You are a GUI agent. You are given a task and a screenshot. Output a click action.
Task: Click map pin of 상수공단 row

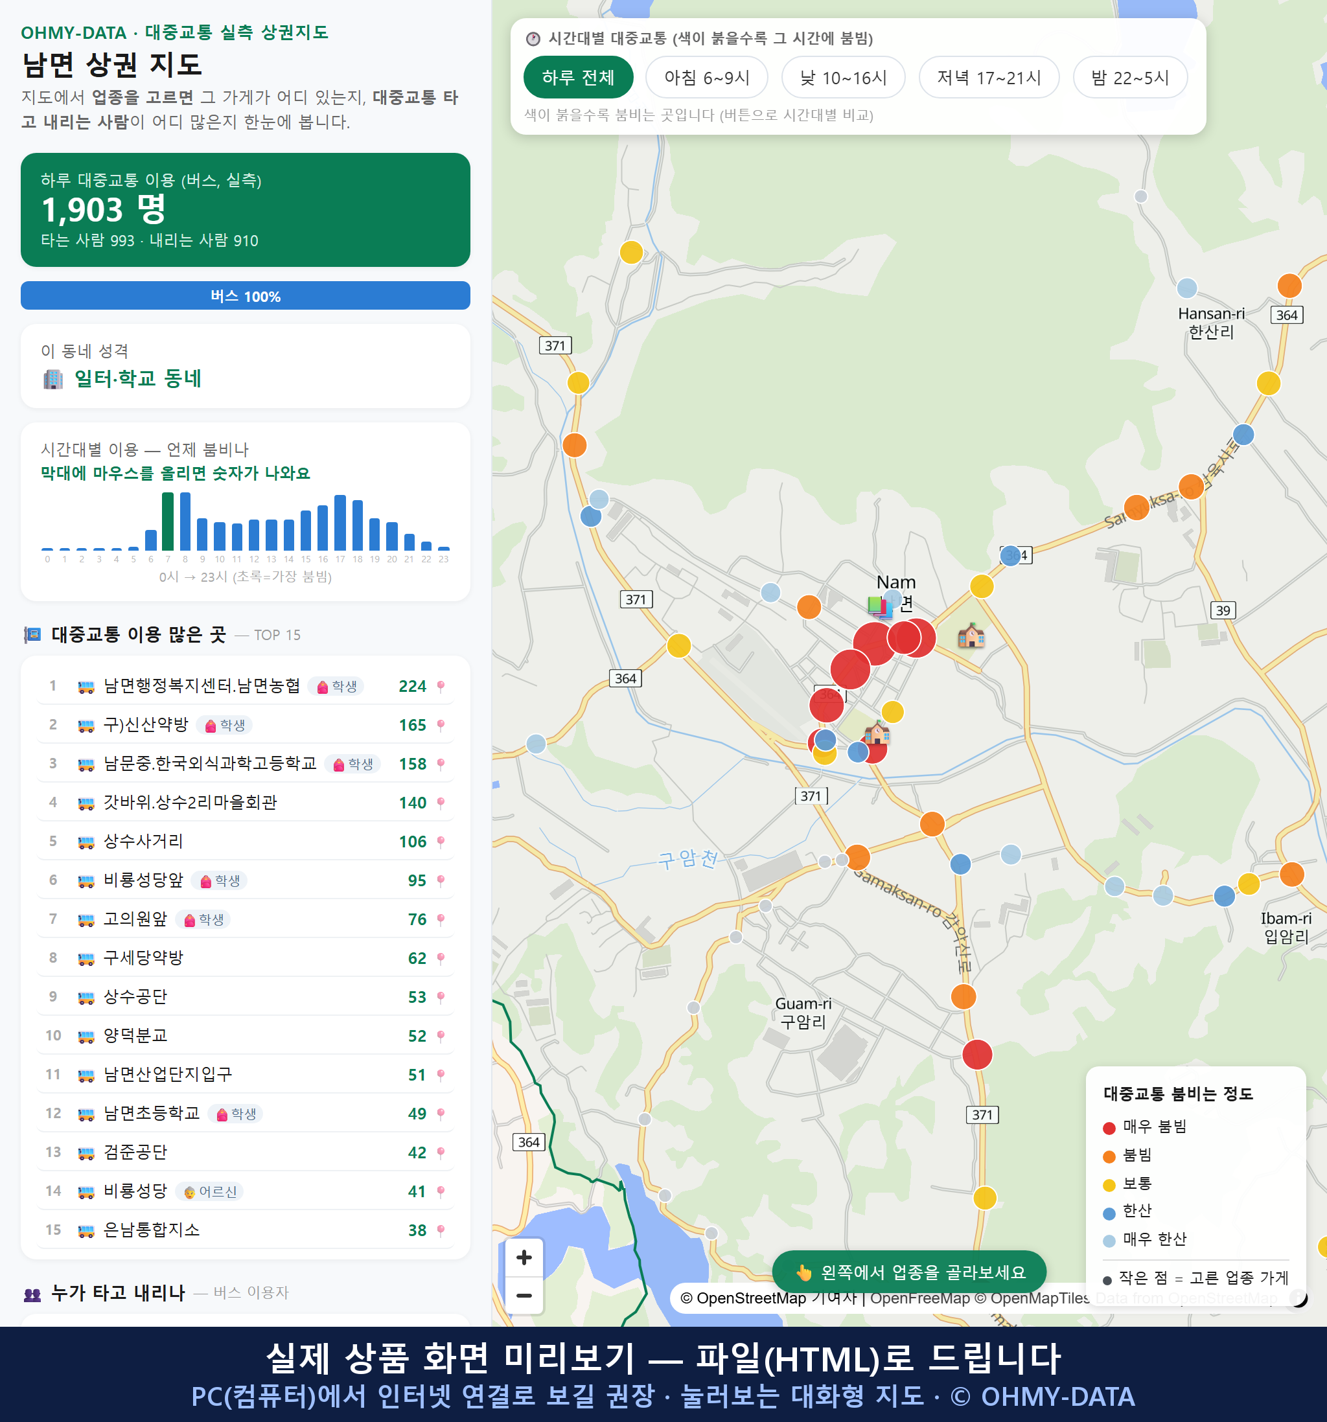441,997
